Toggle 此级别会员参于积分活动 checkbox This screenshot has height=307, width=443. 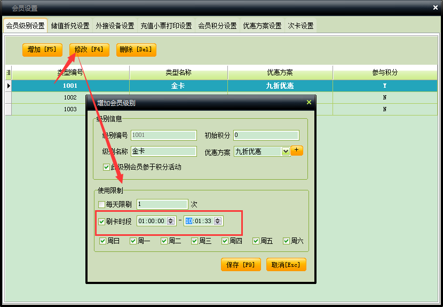tap(106, 167)
